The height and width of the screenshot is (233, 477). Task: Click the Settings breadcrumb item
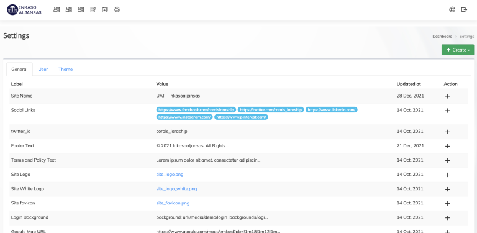point(466,36)
